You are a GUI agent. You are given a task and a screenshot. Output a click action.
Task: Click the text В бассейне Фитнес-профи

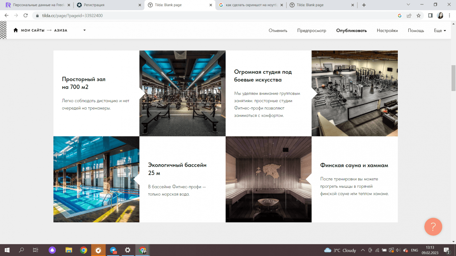click(x=177, y=190)
